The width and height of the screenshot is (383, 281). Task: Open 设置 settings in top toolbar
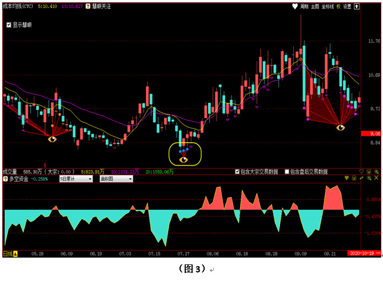click(347, 7)
